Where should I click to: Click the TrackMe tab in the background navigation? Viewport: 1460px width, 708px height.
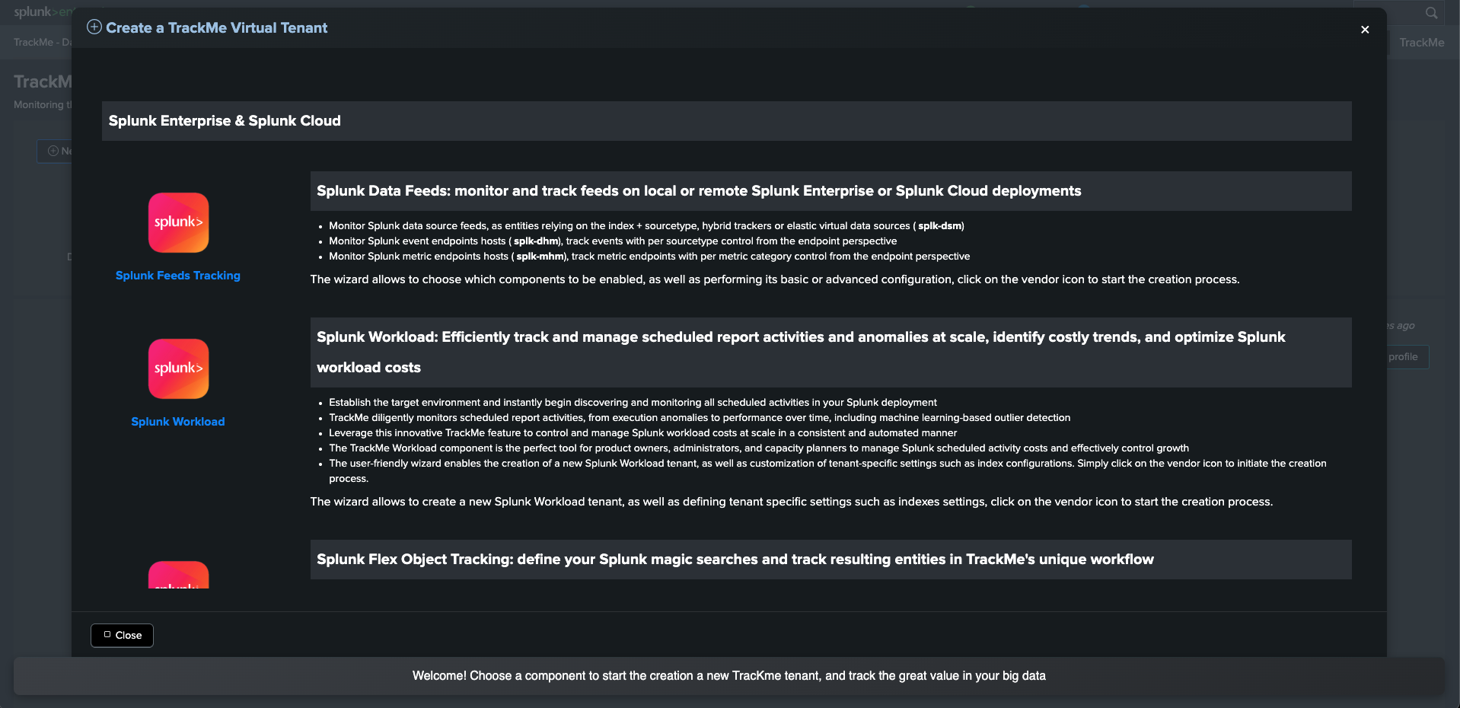[43, 43]
